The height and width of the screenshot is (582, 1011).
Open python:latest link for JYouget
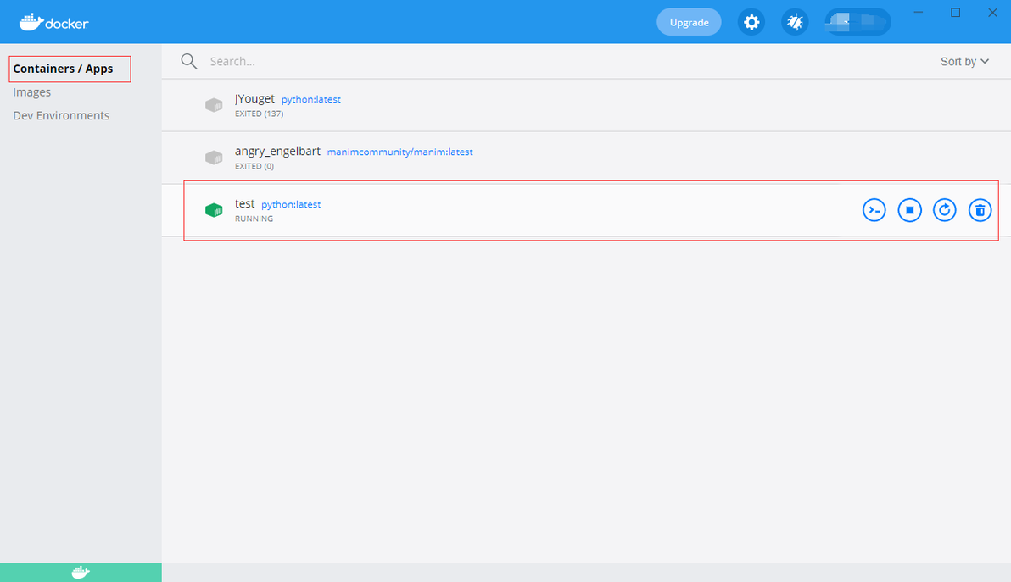(x=310, y=99)
